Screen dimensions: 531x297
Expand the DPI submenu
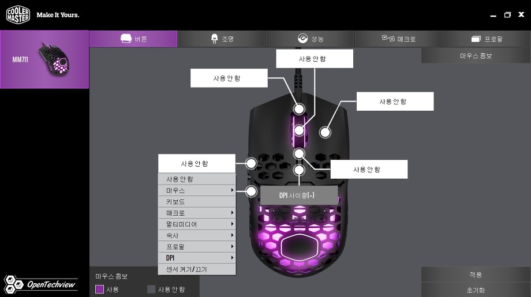point(197,258)
